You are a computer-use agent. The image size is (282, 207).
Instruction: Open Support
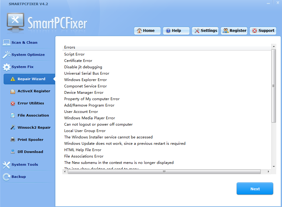[263, 31]
